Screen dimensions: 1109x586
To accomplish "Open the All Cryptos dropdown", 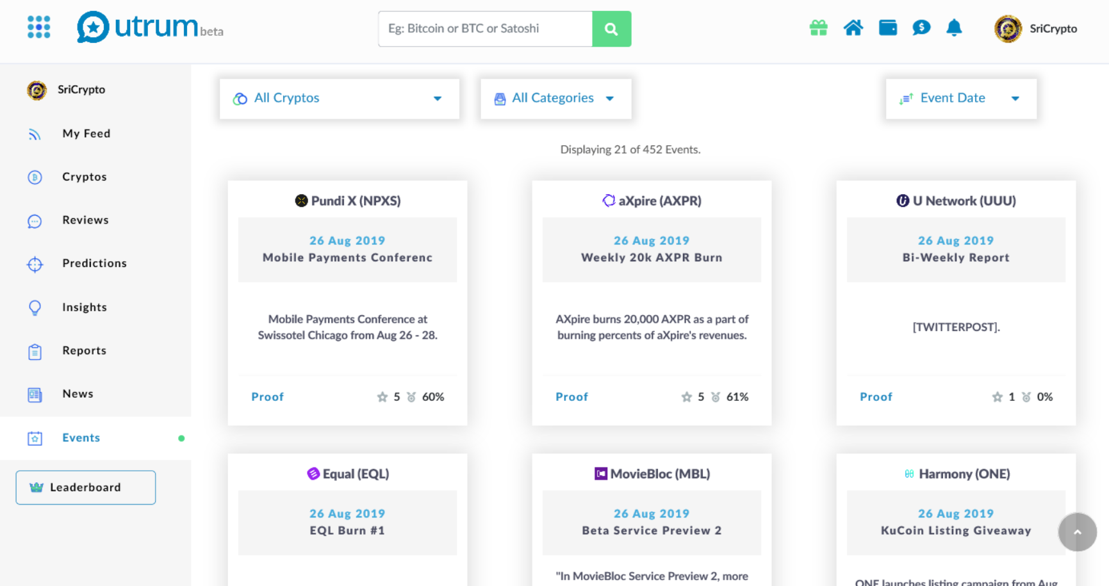I will 339,98.
